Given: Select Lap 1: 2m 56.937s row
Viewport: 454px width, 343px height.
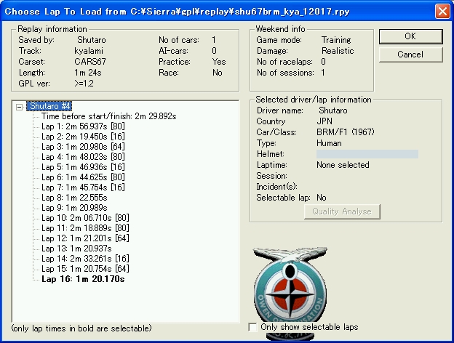Looking at the screenshot, I should coord(83,126).
